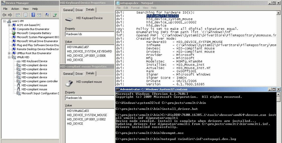Expand UMBus Root Bus Enumerator node
The image size is (282, 143).
click(x=9, y=53)
